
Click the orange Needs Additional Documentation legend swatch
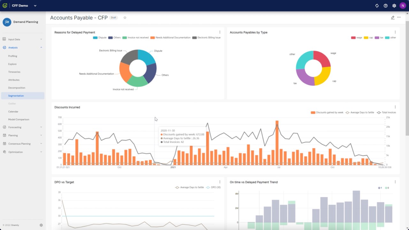tap(153, 38)
